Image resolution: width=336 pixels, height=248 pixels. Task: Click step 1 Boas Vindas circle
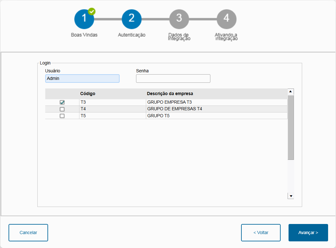pos(84,19)
